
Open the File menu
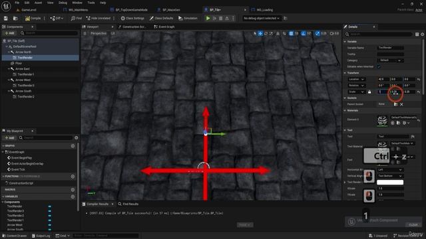[17, 3]
